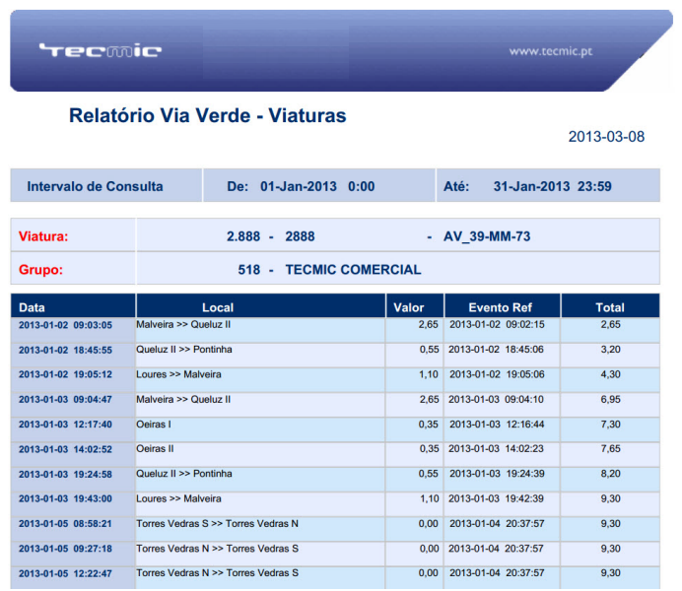
Task: Click the date 2013-01-05 09:27:18
Action: click(x=65, y=549)
